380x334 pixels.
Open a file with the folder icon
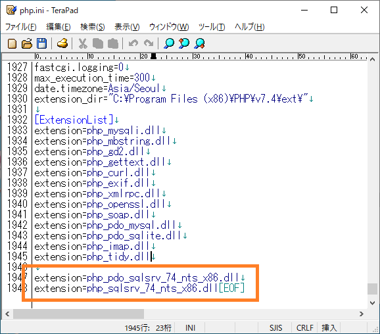click(27, 44)
